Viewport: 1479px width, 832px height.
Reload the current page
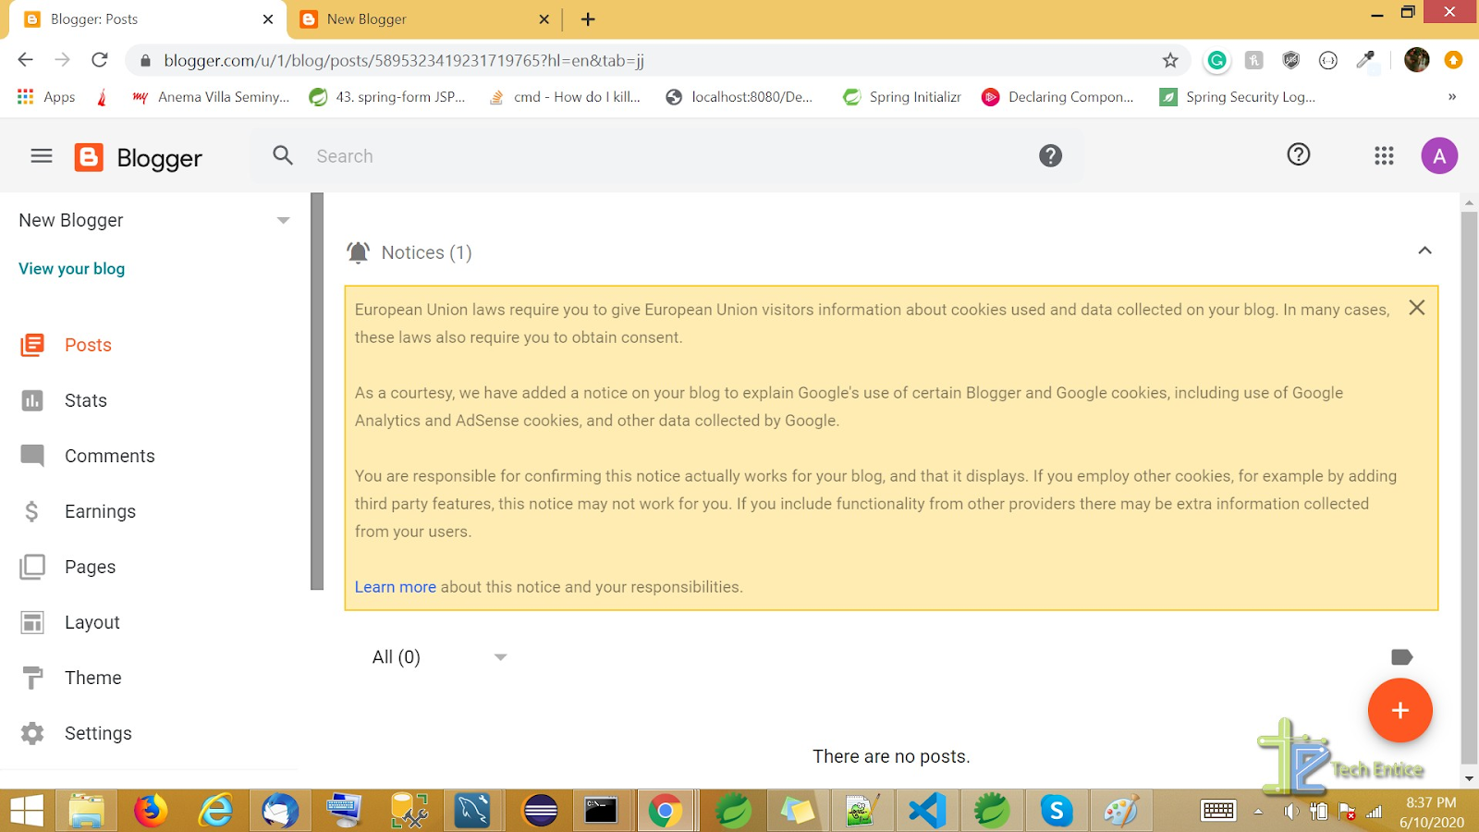click(100, 60)
